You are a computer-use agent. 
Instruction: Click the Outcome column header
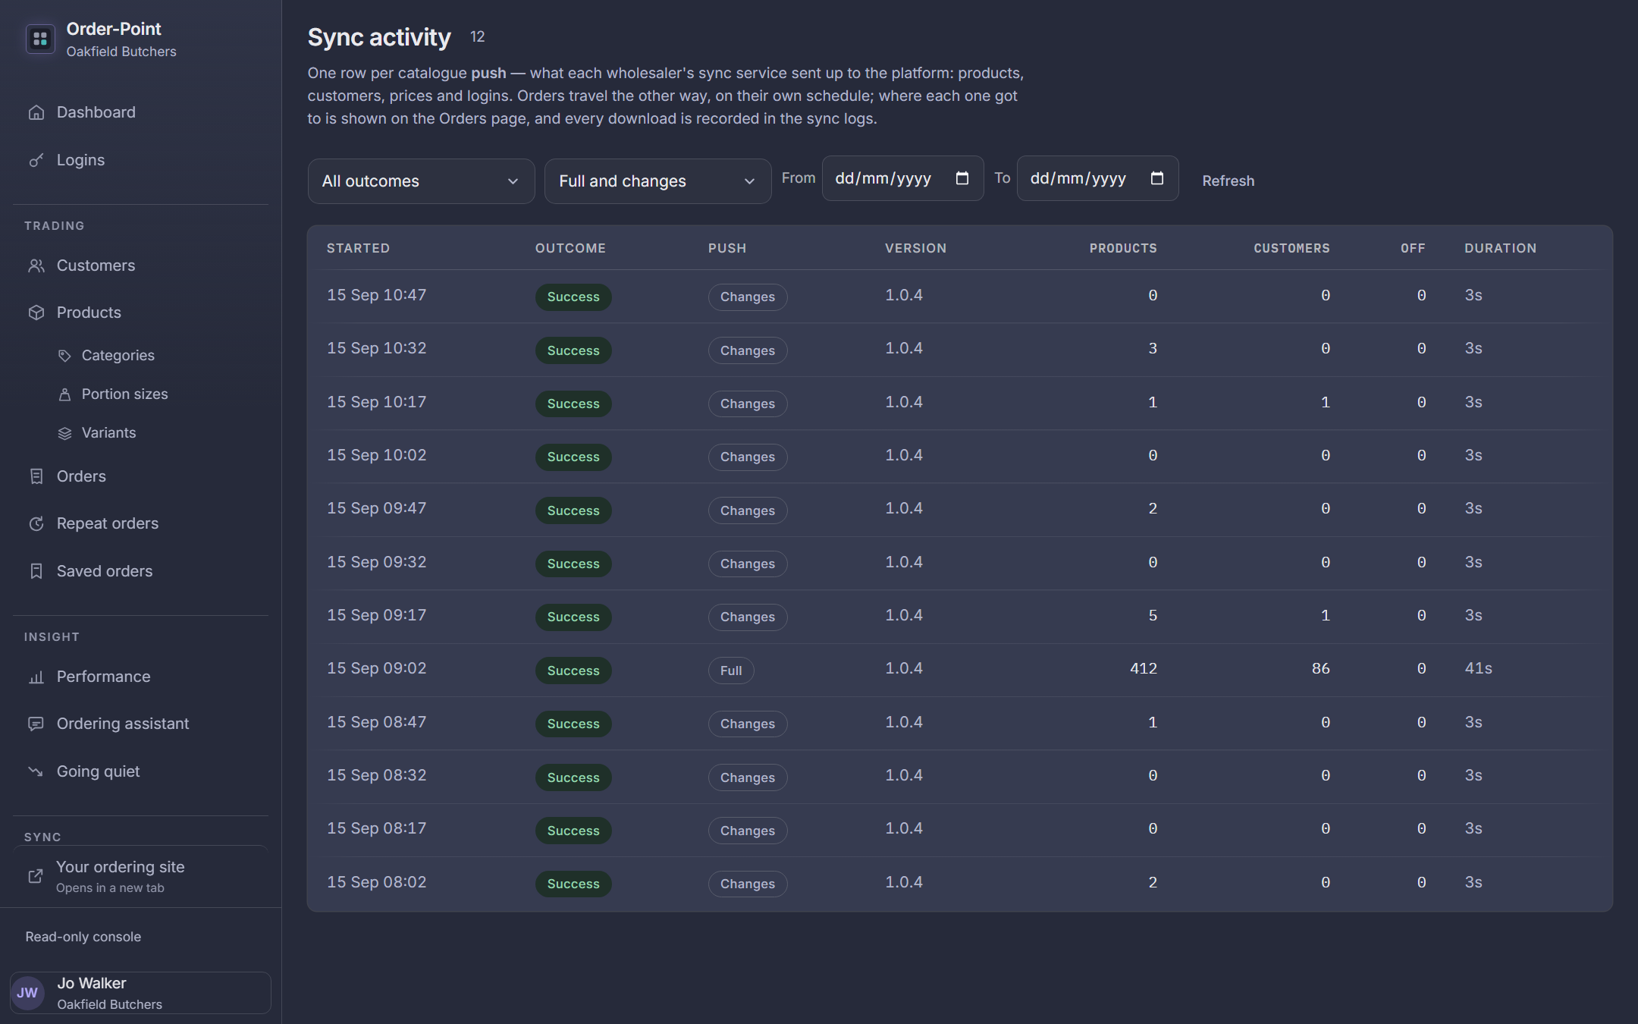click(x=570, y=249)
